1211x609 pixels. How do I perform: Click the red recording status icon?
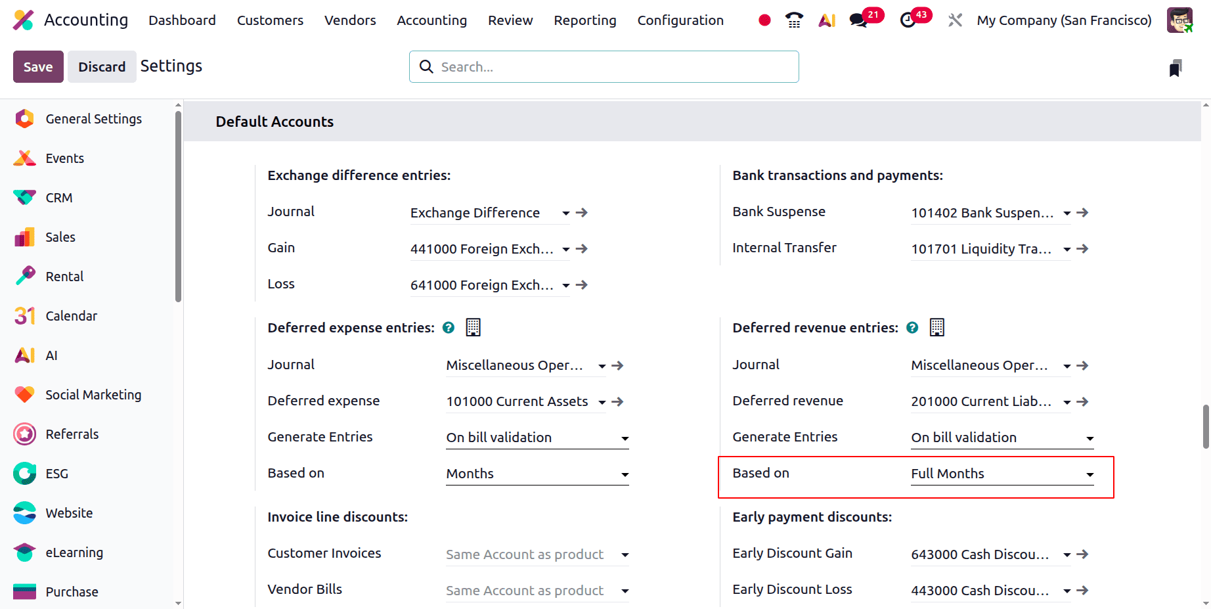click(764, 20)
